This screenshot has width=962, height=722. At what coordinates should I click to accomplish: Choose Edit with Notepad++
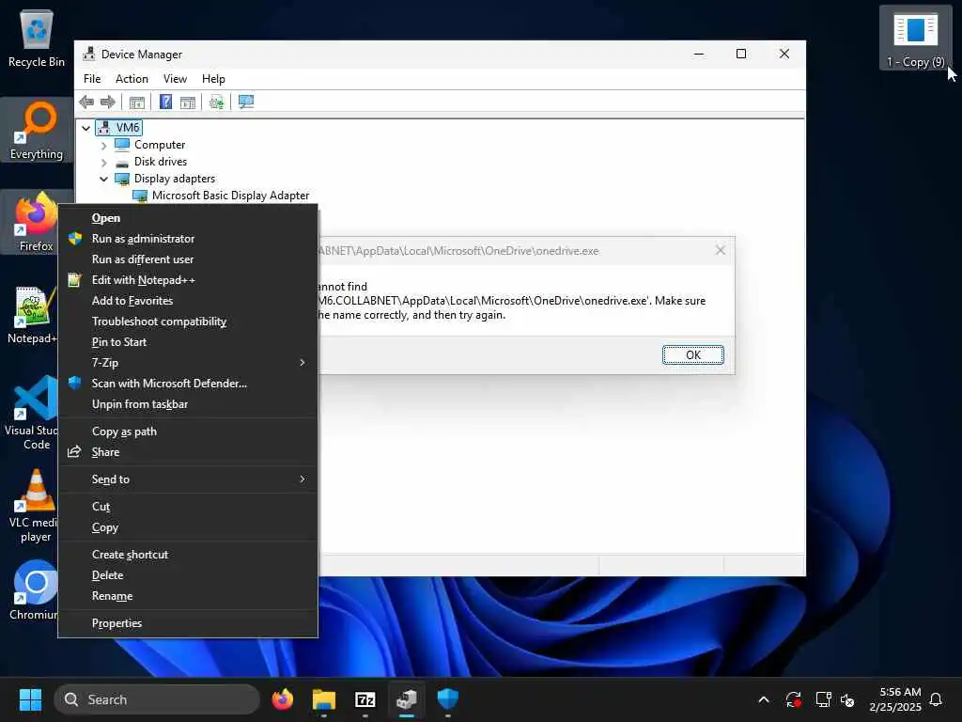[188, 280]
